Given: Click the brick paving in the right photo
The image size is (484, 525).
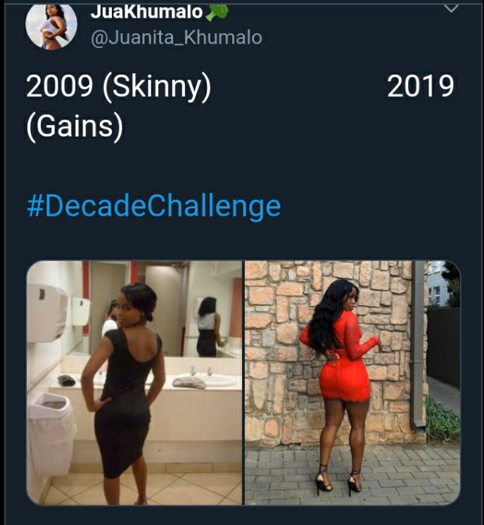Looking at the screenshot, I should click(352, 476).
